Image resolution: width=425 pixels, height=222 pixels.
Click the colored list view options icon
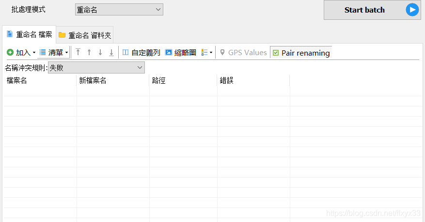click(x=205, y=52)
